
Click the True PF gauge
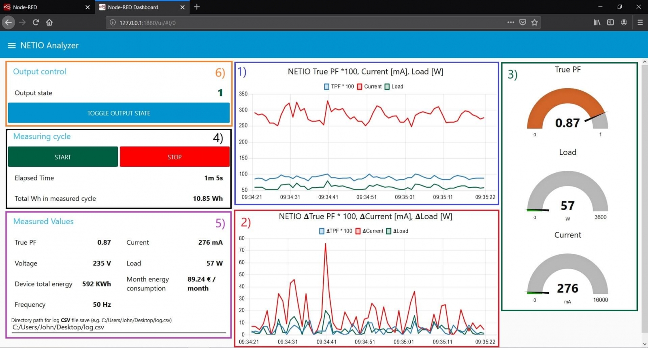coord(567,109)
